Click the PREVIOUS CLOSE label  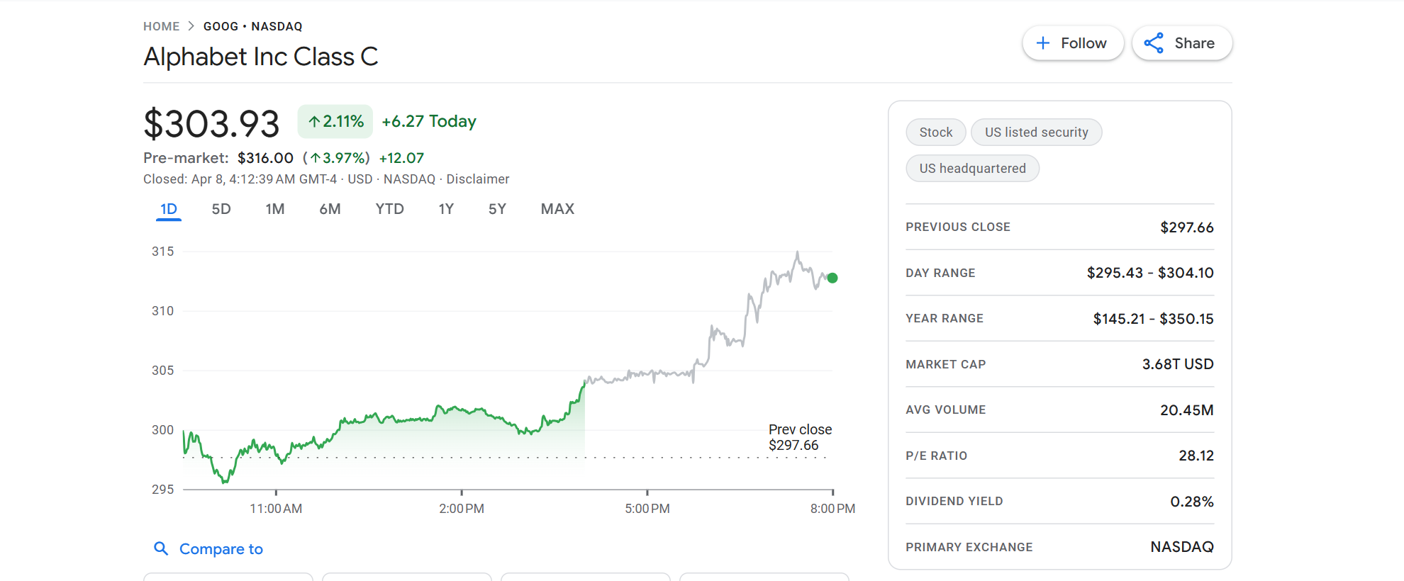[x=958, y=227]
